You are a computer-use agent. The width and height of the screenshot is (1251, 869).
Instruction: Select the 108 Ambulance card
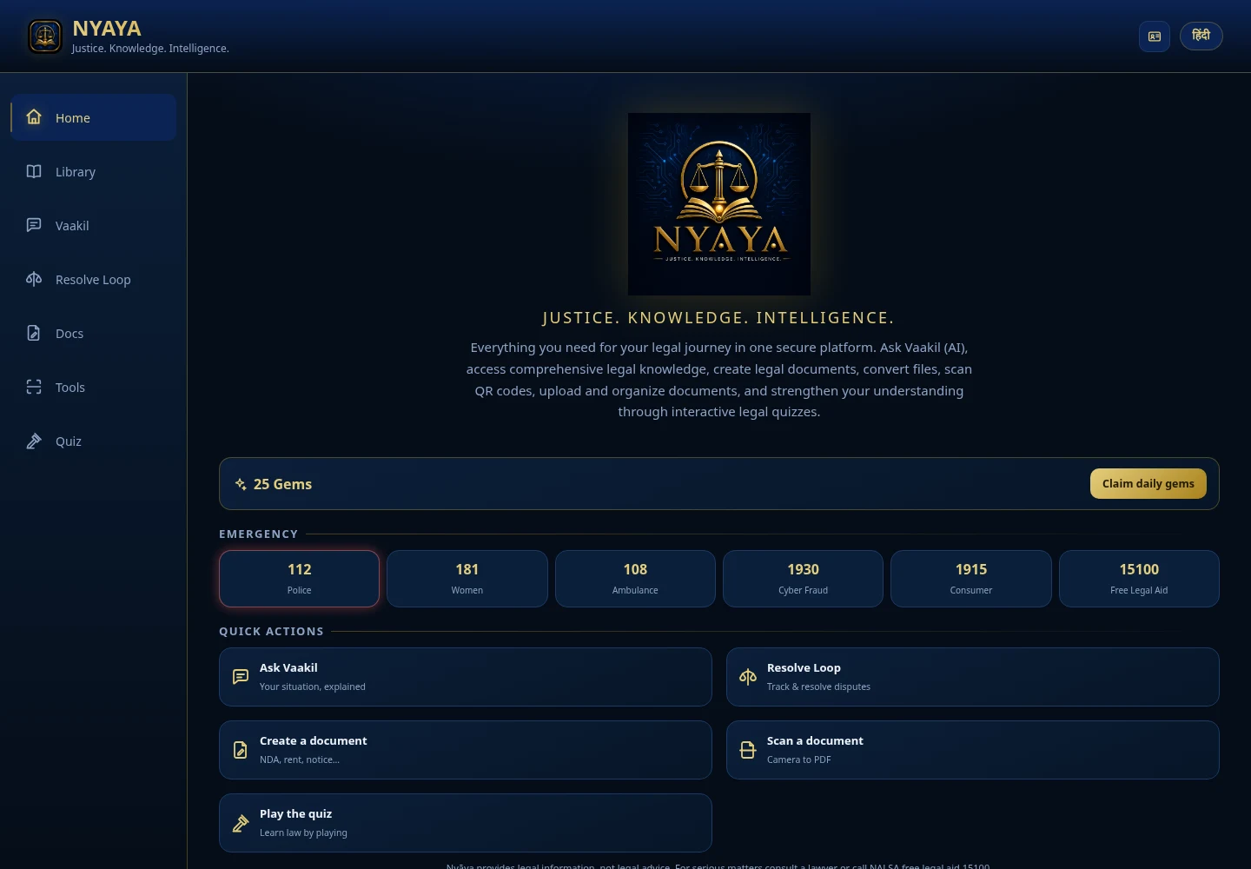coord(635,579)
